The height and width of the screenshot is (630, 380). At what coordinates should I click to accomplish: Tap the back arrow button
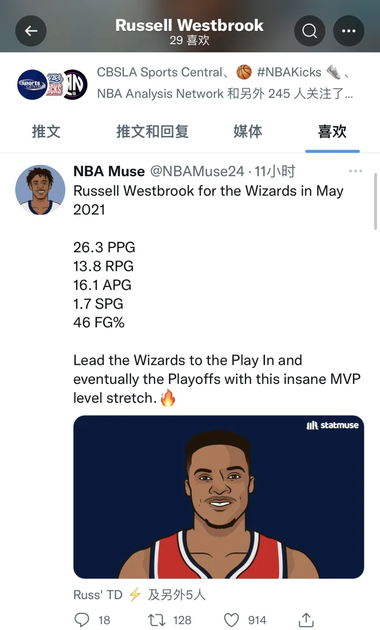pos(31,31)
